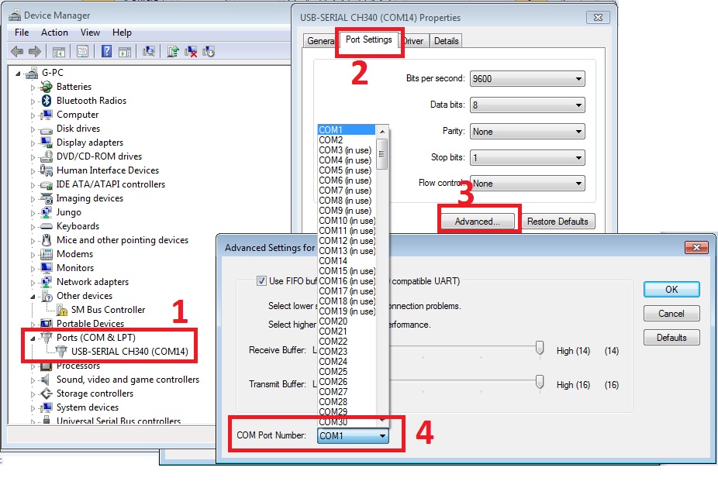
Task: Click the Advanced... button
Action: point(477,222)
